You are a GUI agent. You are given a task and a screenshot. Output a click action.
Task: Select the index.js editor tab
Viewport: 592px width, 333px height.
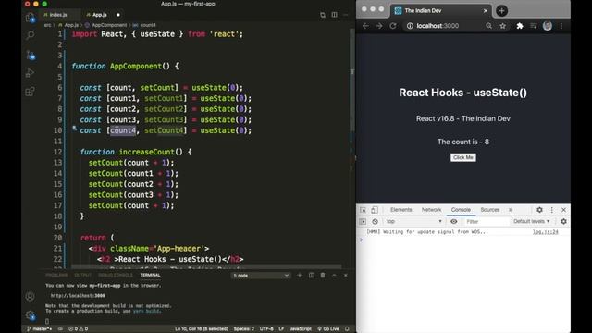click(x=57, y=15)
